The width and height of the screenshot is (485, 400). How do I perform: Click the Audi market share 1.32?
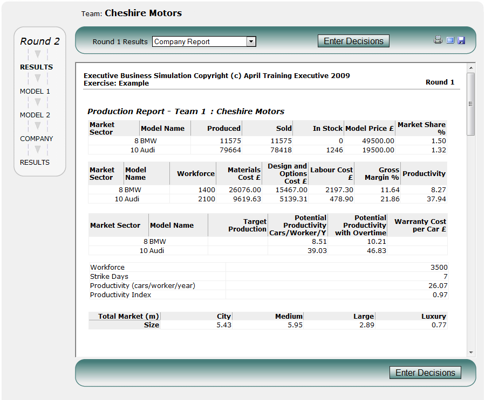439,150
